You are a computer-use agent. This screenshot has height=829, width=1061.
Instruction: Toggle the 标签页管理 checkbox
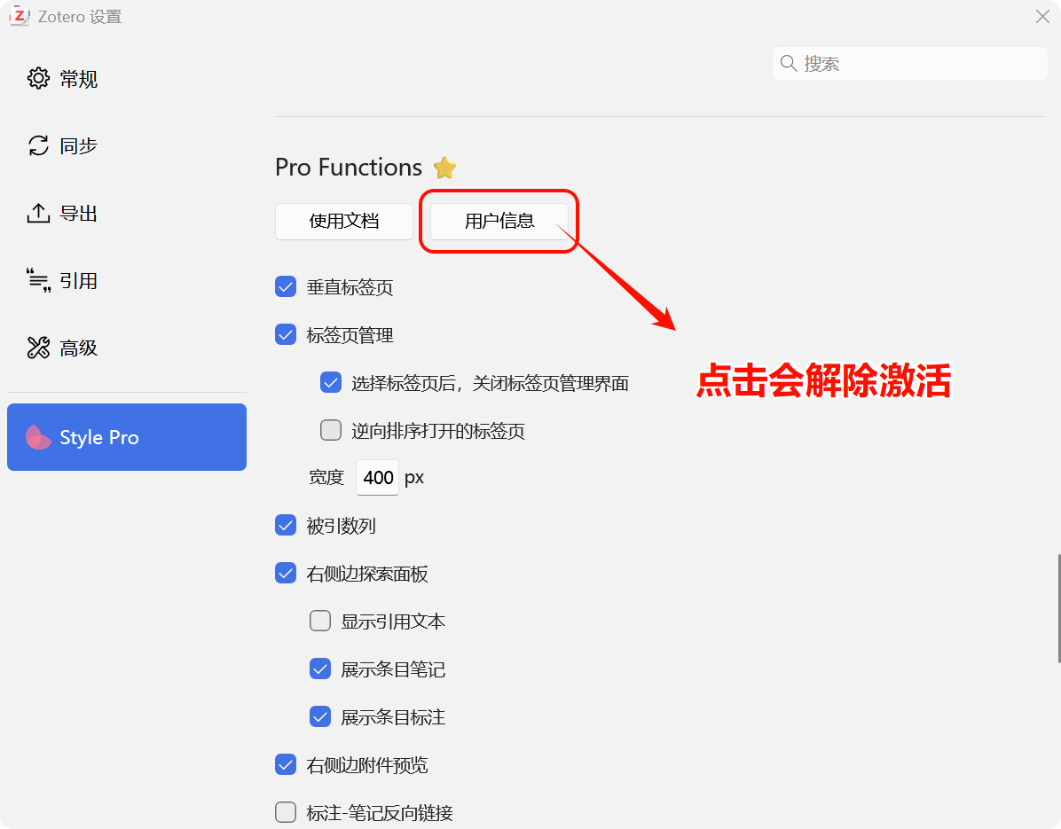click(x=286, y=335)
